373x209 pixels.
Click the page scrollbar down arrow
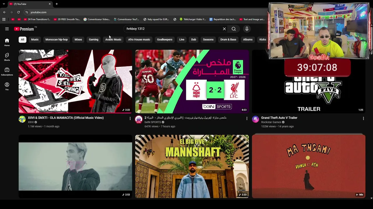(371, 198)
